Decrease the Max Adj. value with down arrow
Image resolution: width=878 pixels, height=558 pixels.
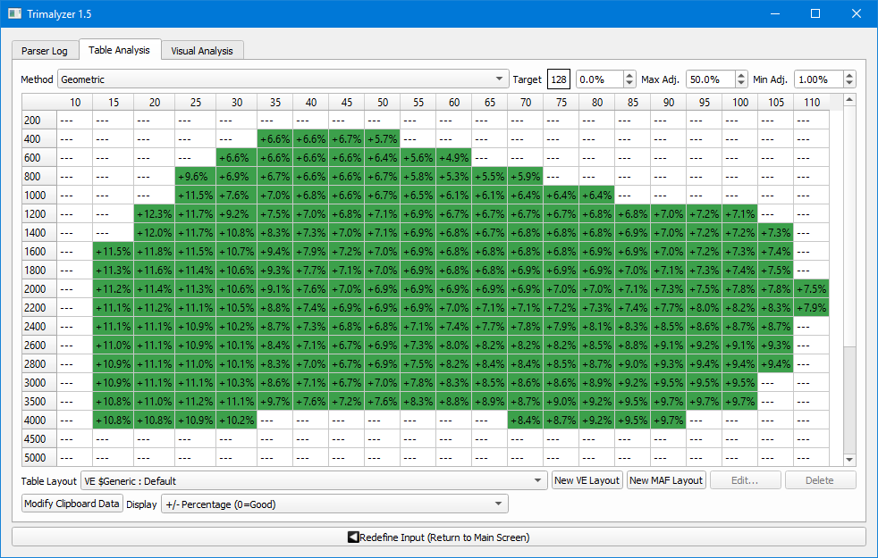tap(740, 84)
